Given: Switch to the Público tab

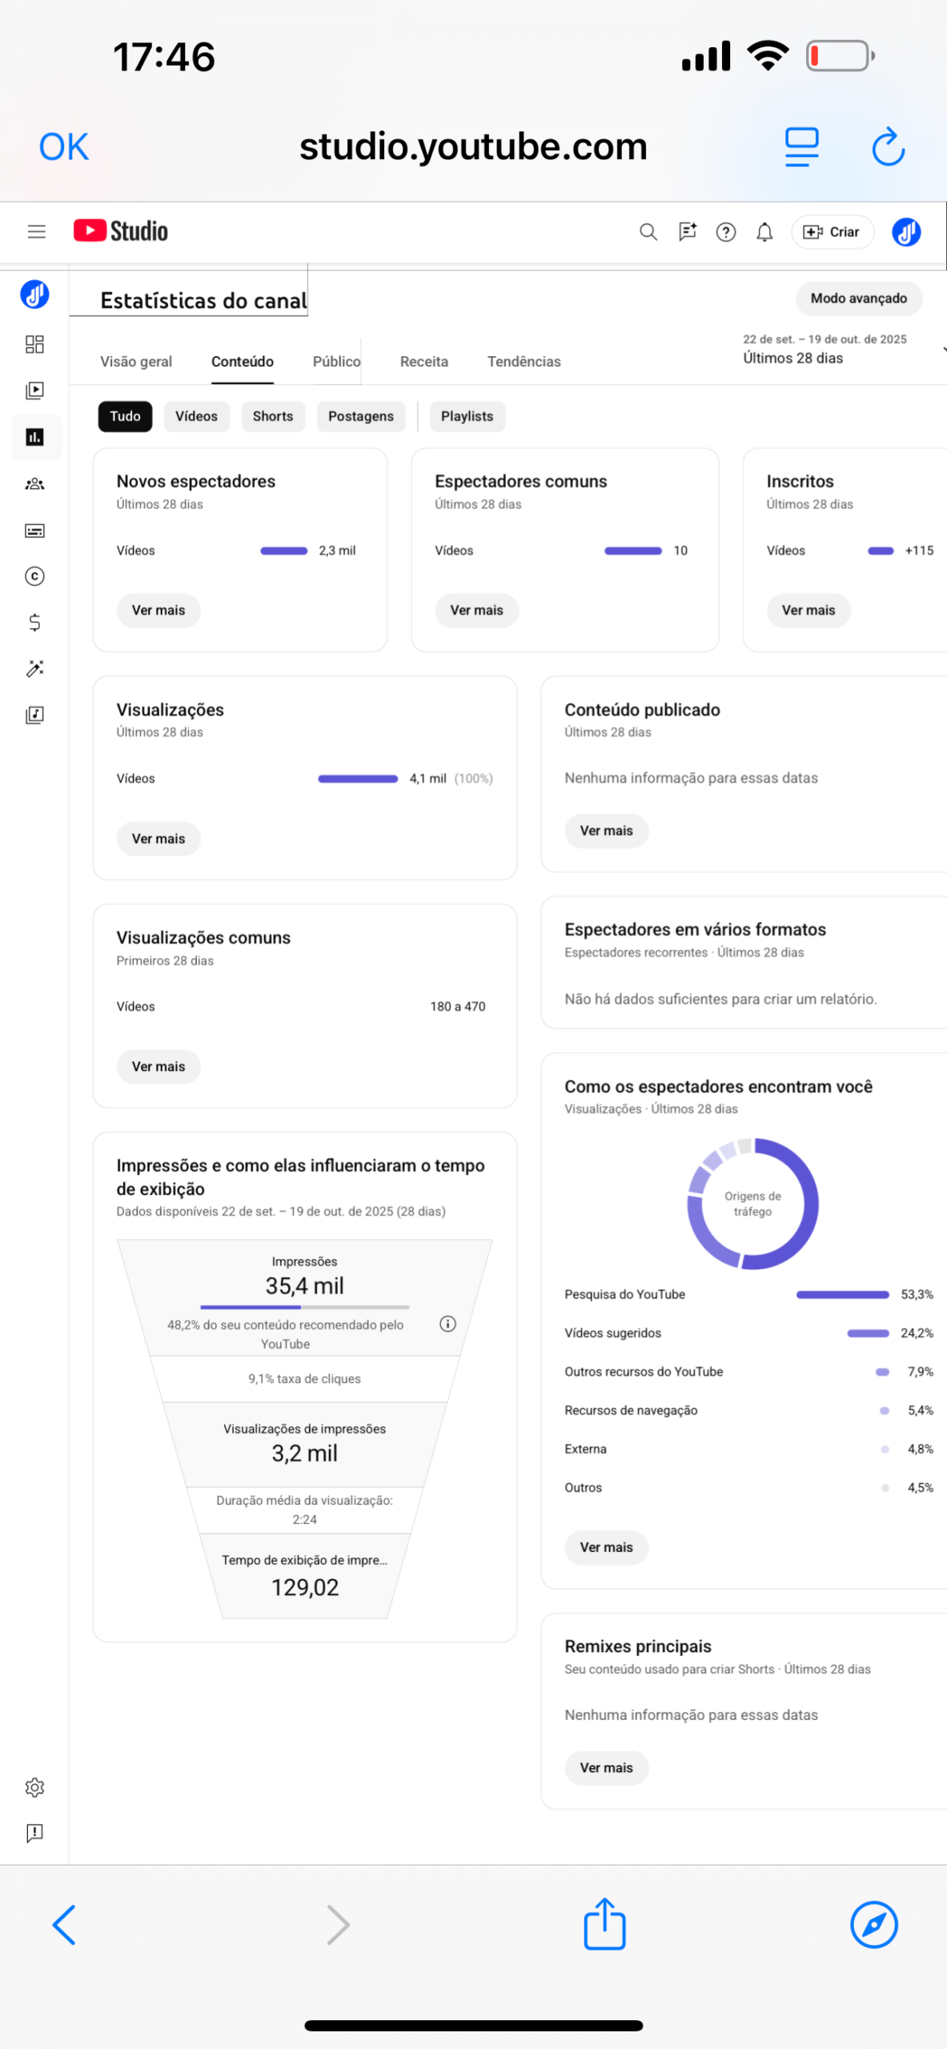Looking at the screenshot, I should (336, 362).
